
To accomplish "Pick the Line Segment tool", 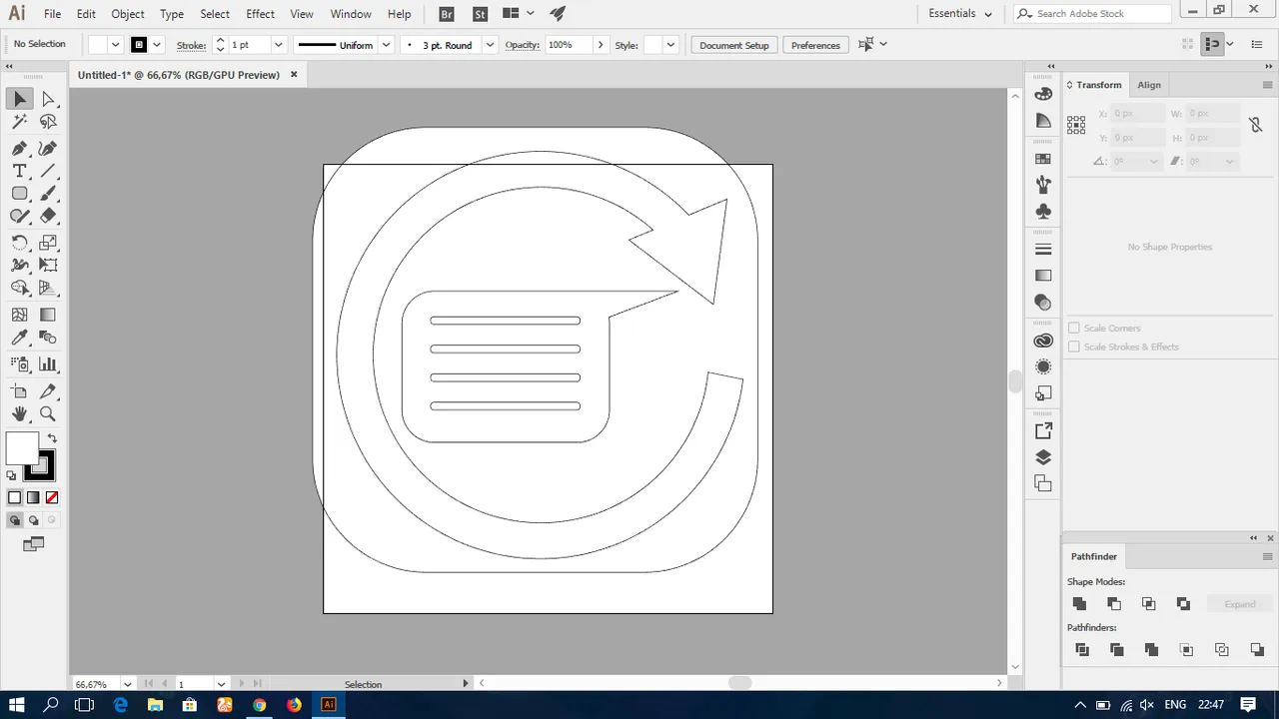I will click(x=48, y=171).
